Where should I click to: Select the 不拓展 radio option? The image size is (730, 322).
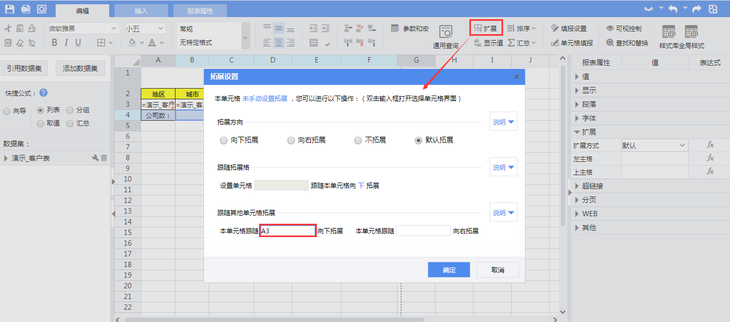(358, 140)
